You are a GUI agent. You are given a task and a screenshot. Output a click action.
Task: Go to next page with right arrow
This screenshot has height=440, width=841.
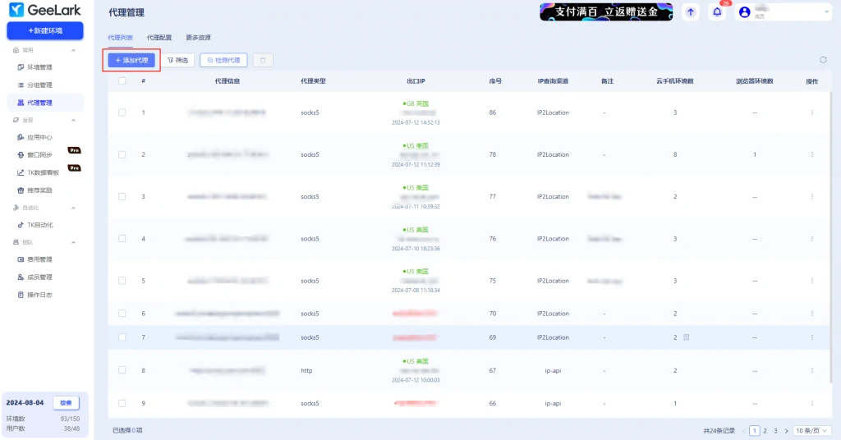(786, 431)
